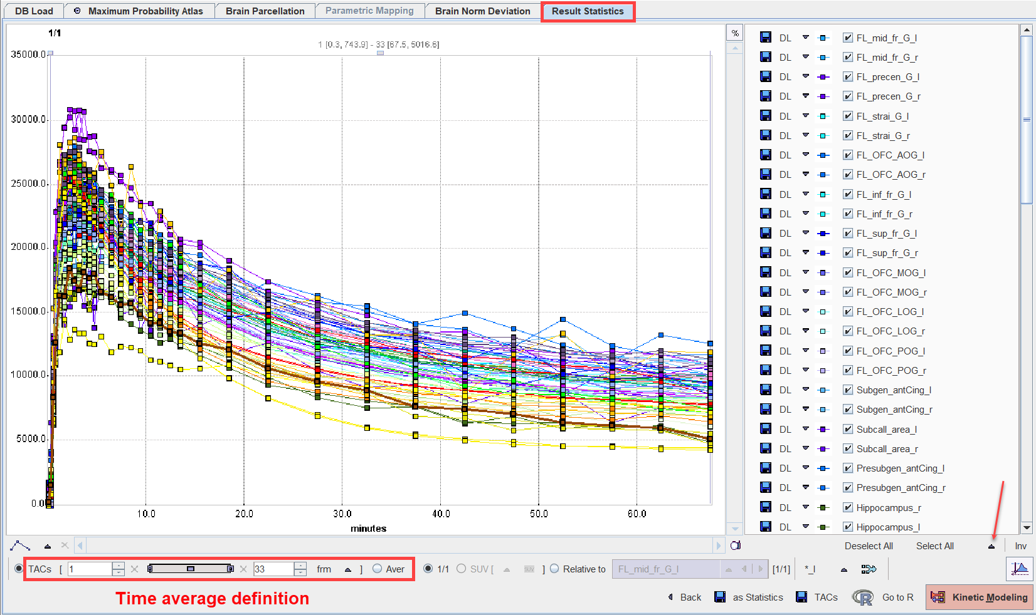
Task: Open the dropdown arrow for FL_OFC_POG_r
Action: click(x=806, y=370)
